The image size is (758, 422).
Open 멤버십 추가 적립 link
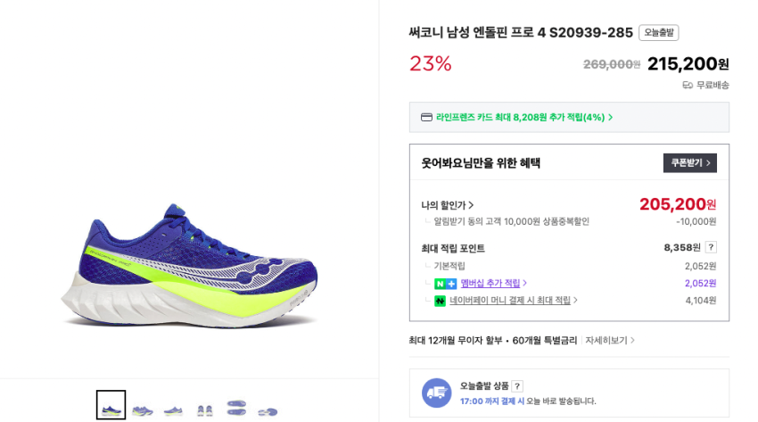(x=493, y=284)
